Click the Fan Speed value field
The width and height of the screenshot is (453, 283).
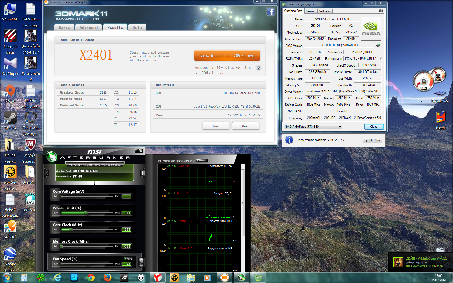point(126,264)
